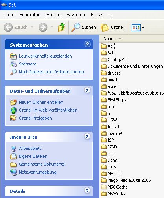Click the Arbeitsplatz computer icon
Image resolution: width=164 pixels, height=198 pixels.
[x=13, y=149]
